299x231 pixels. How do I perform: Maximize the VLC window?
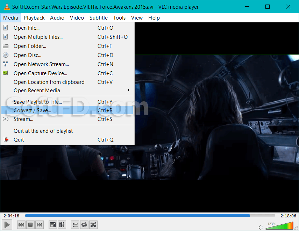tap(268, 7)
